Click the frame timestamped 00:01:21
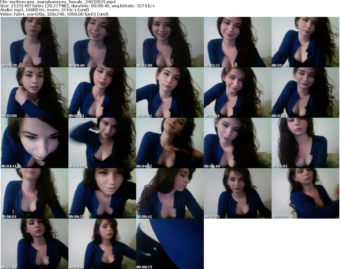This screenshot has height=269, width=340. click(x=237, y=42)
